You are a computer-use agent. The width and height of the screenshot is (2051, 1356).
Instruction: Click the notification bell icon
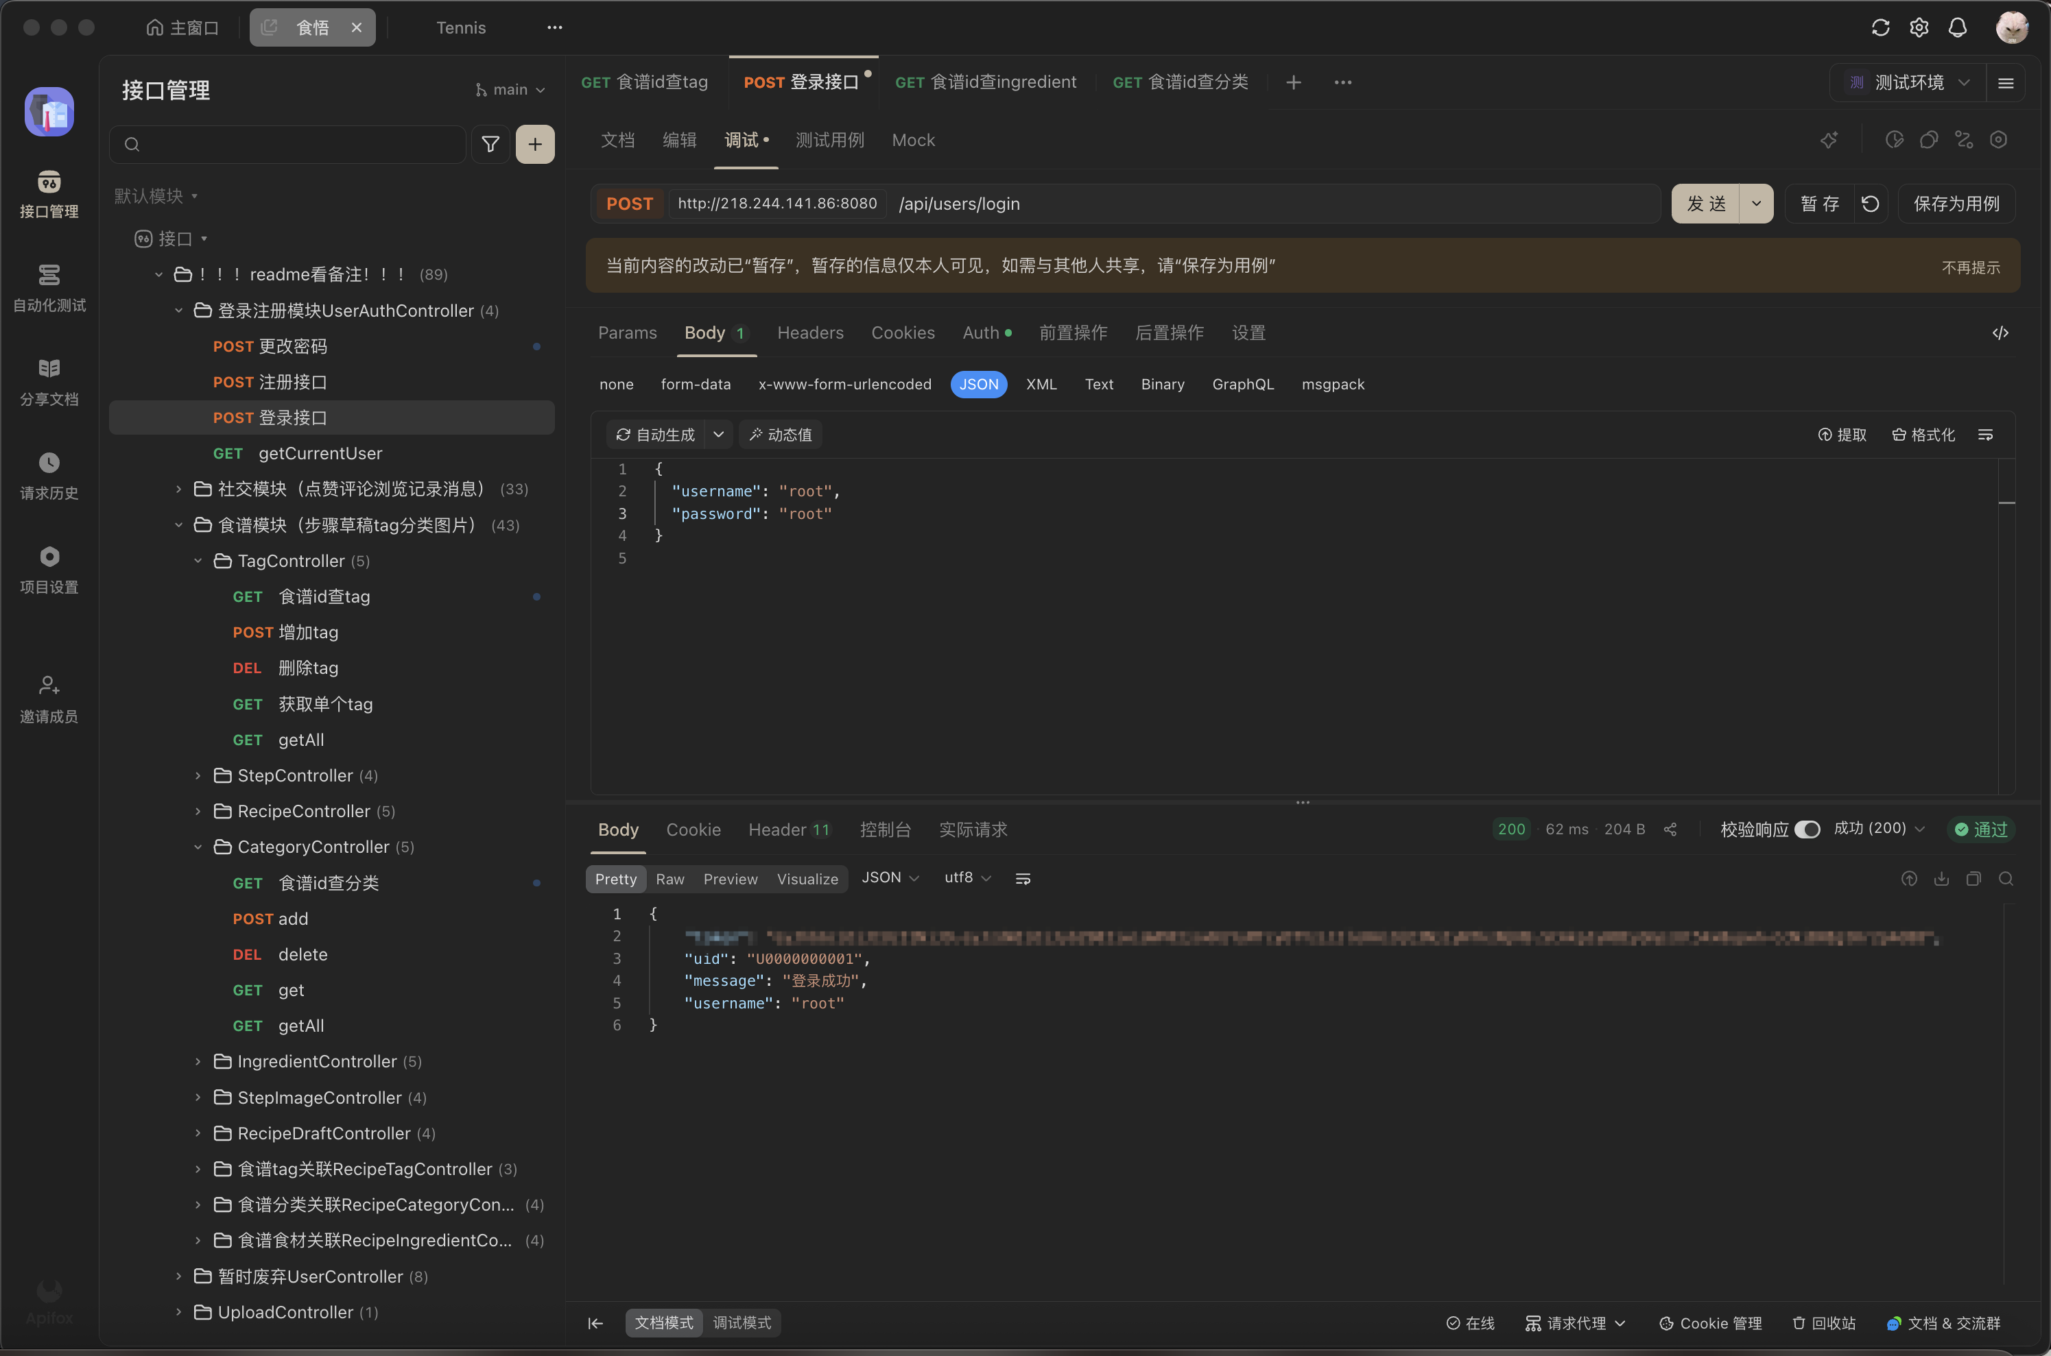coord(1958,27)
